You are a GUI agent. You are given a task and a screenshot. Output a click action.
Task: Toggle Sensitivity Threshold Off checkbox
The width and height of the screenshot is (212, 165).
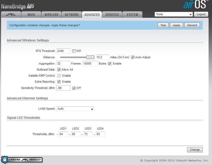pos(74,88)
